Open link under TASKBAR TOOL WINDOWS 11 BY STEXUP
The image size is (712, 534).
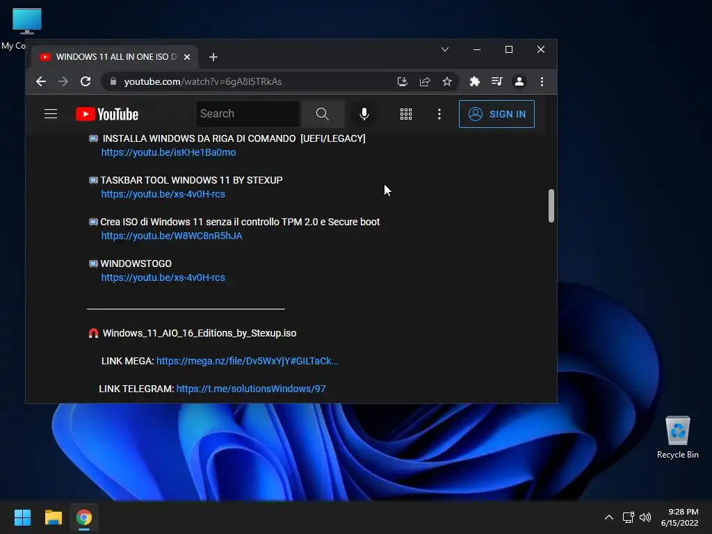coord(163,195)
